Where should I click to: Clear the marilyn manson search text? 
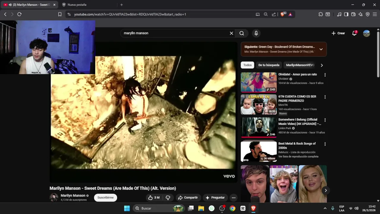point(232,33)
